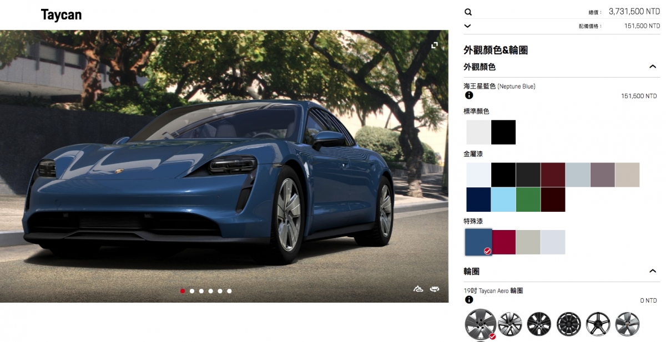Open info icon for 19-inch Taycan Aero wheel
The image size is (666, 342).
[x=469, y=300]
